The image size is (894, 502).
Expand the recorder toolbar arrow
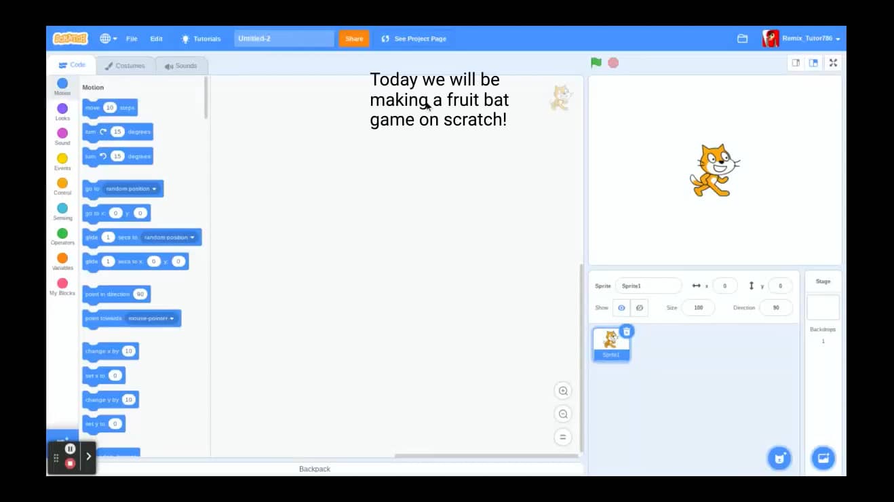(x=88, y=456)
